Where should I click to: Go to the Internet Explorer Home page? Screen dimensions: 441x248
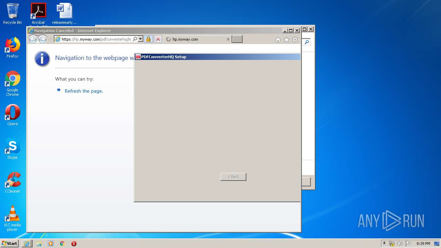[278, 40]
